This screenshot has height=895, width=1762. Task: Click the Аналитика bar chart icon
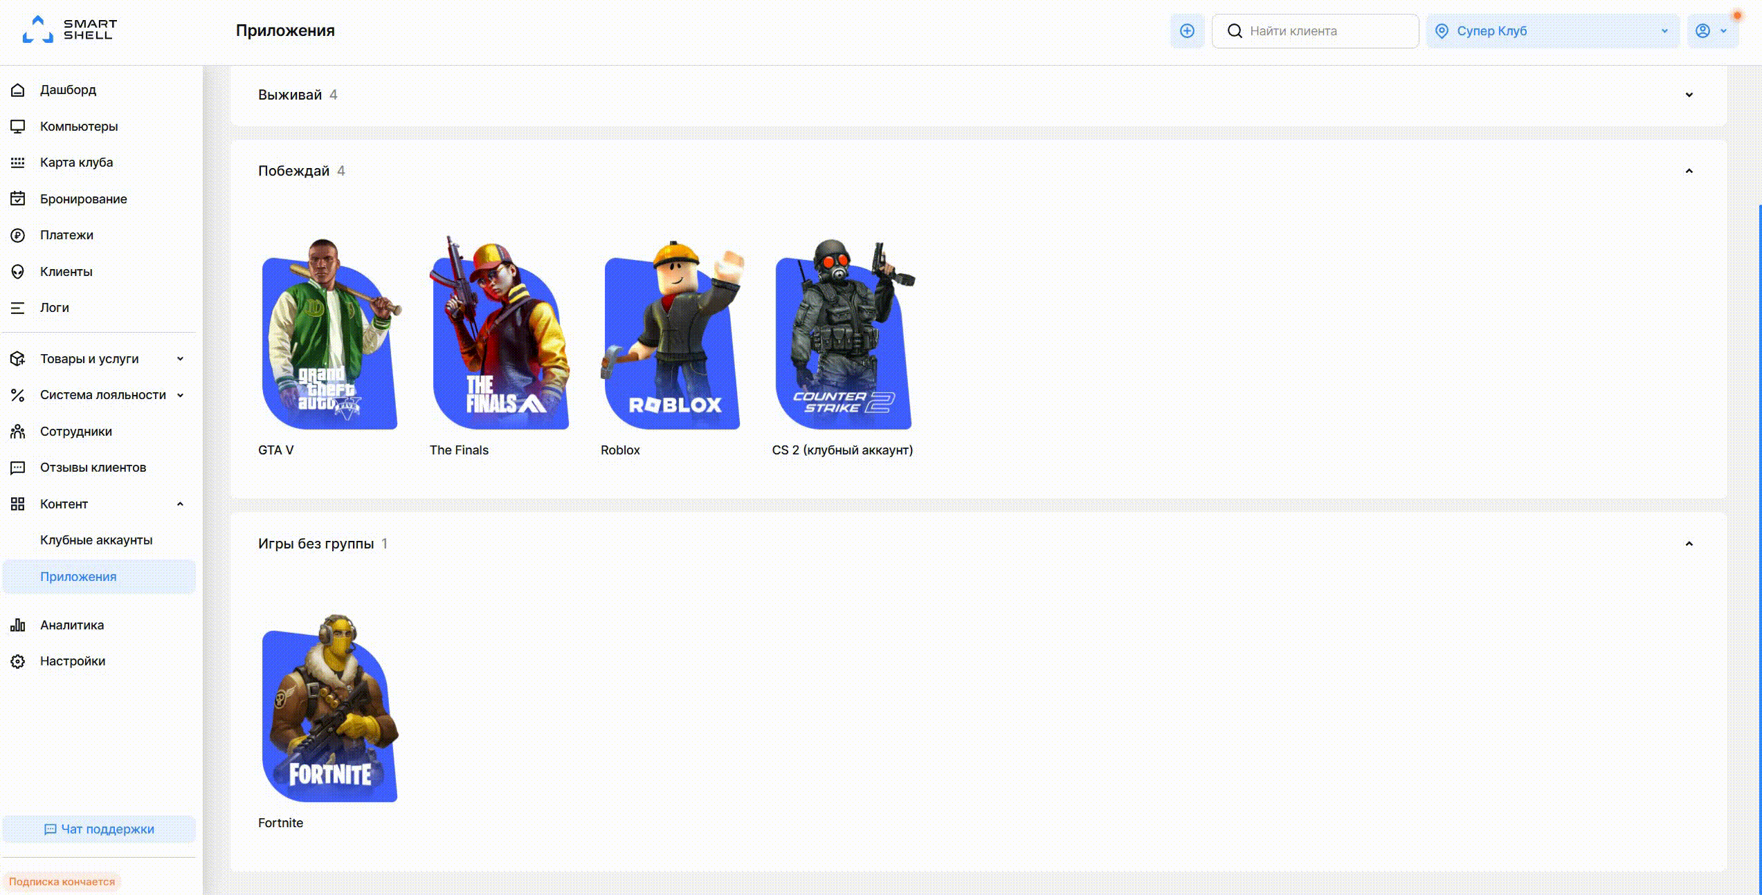click(x=18, y=625)
